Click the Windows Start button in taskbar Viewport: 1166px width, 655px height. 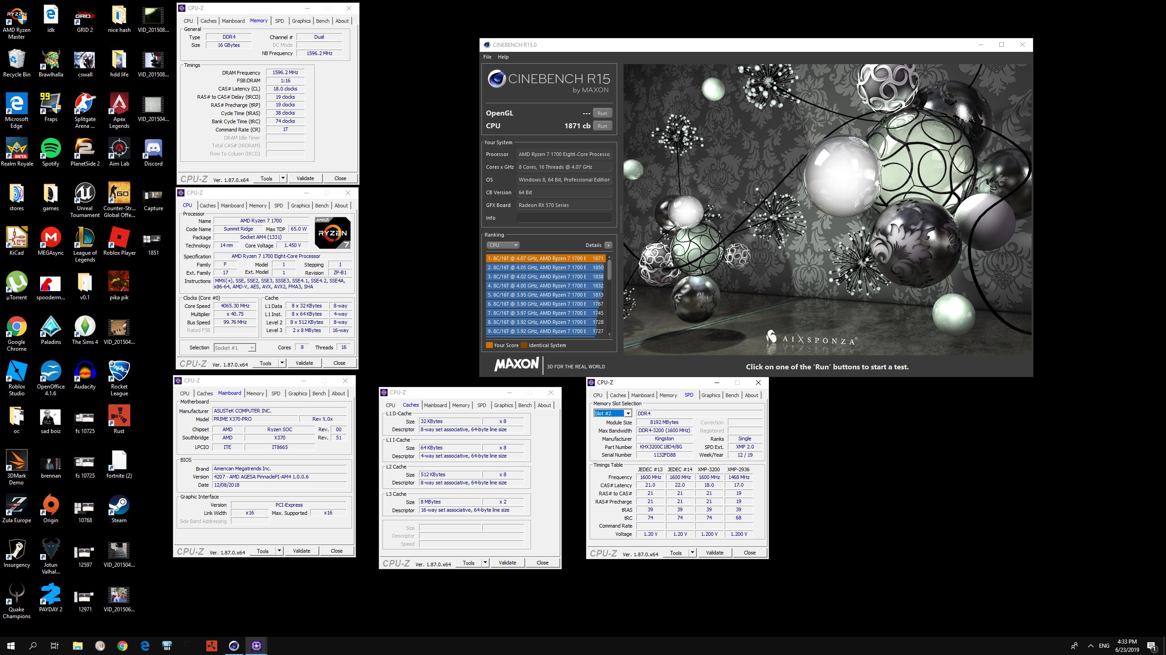pos(11,645)
